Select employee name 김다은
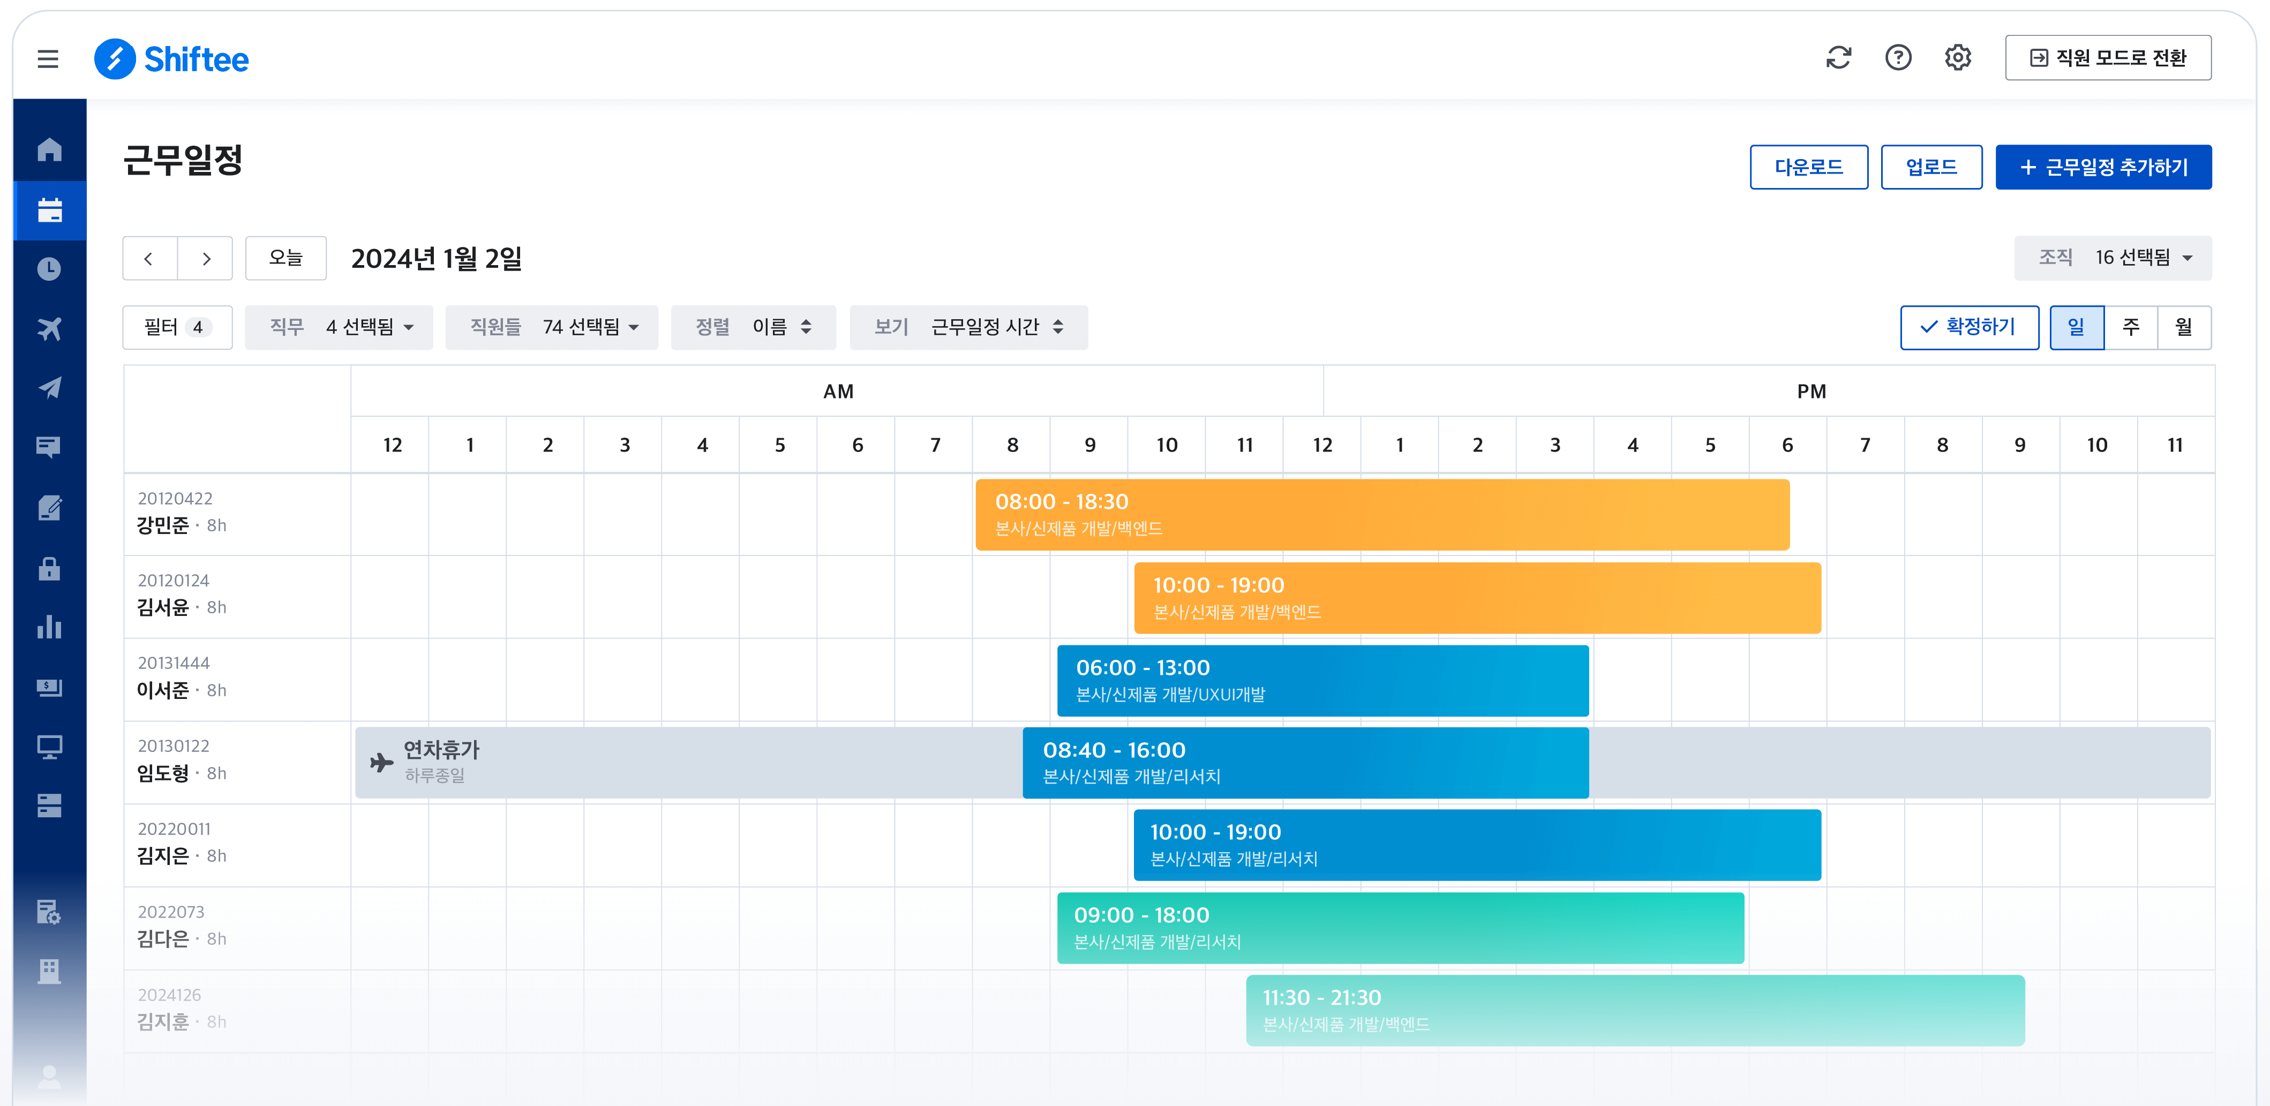The height and width of the screenshot is (1106, 2270). (x=162, y=938)
